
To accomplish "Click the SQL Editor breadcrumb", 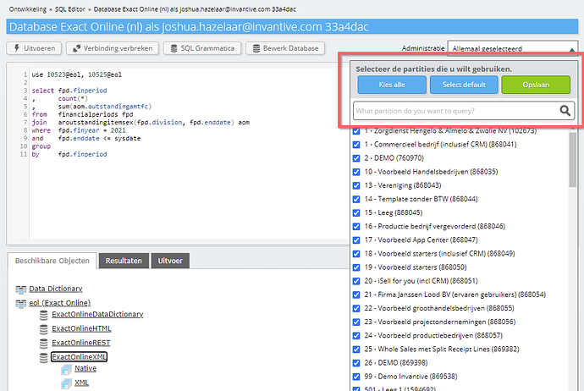I will (x=70, y=9).
